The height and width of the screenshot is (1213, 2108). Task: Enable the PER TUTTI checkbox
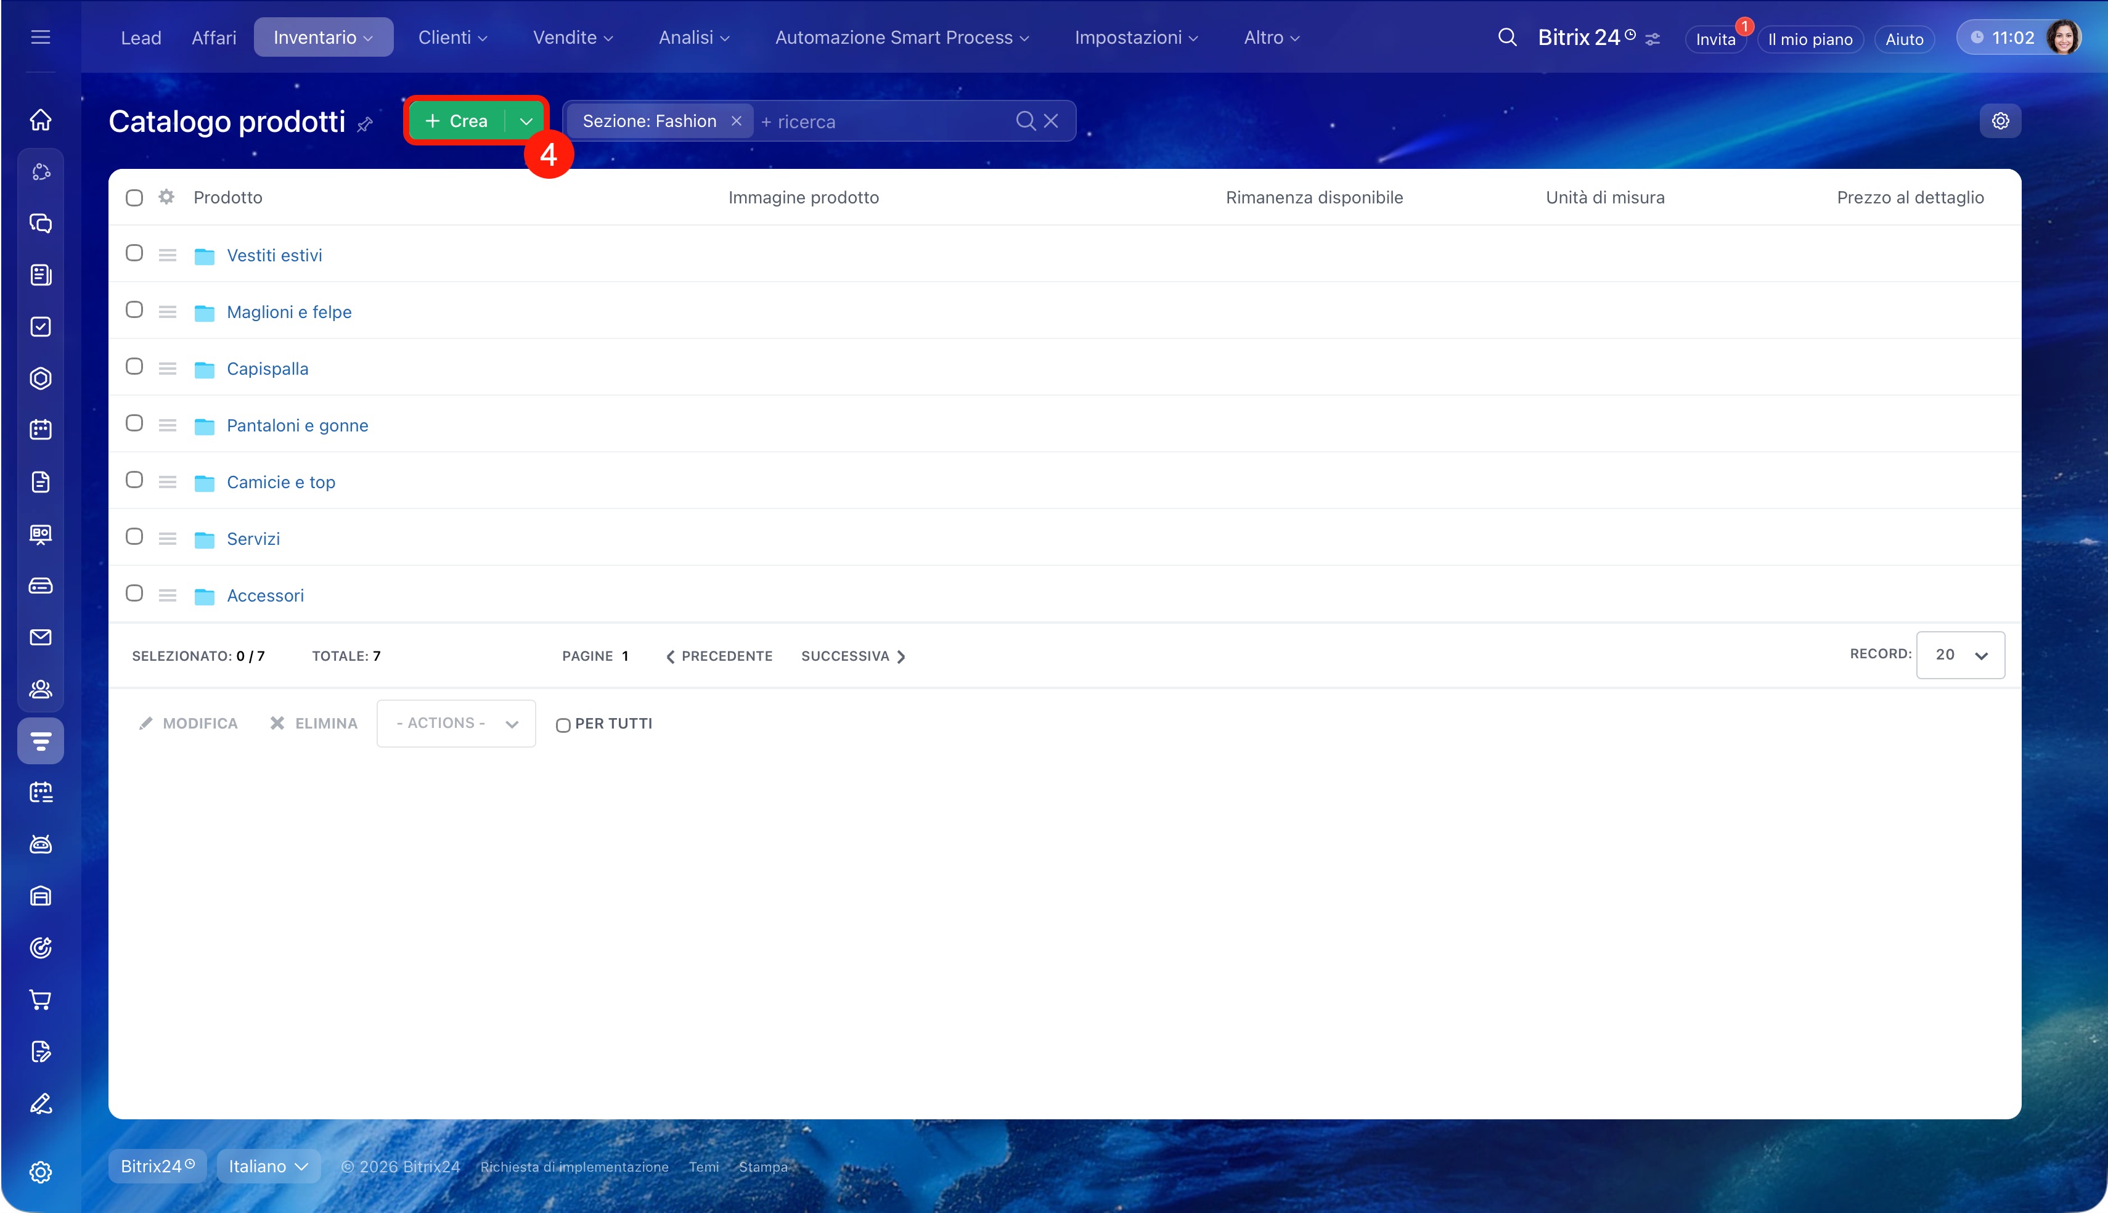(563, 725)
